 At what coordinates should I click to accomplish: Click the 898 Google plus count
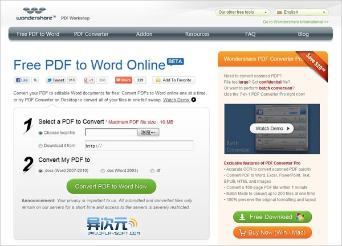tap(102, 80)
